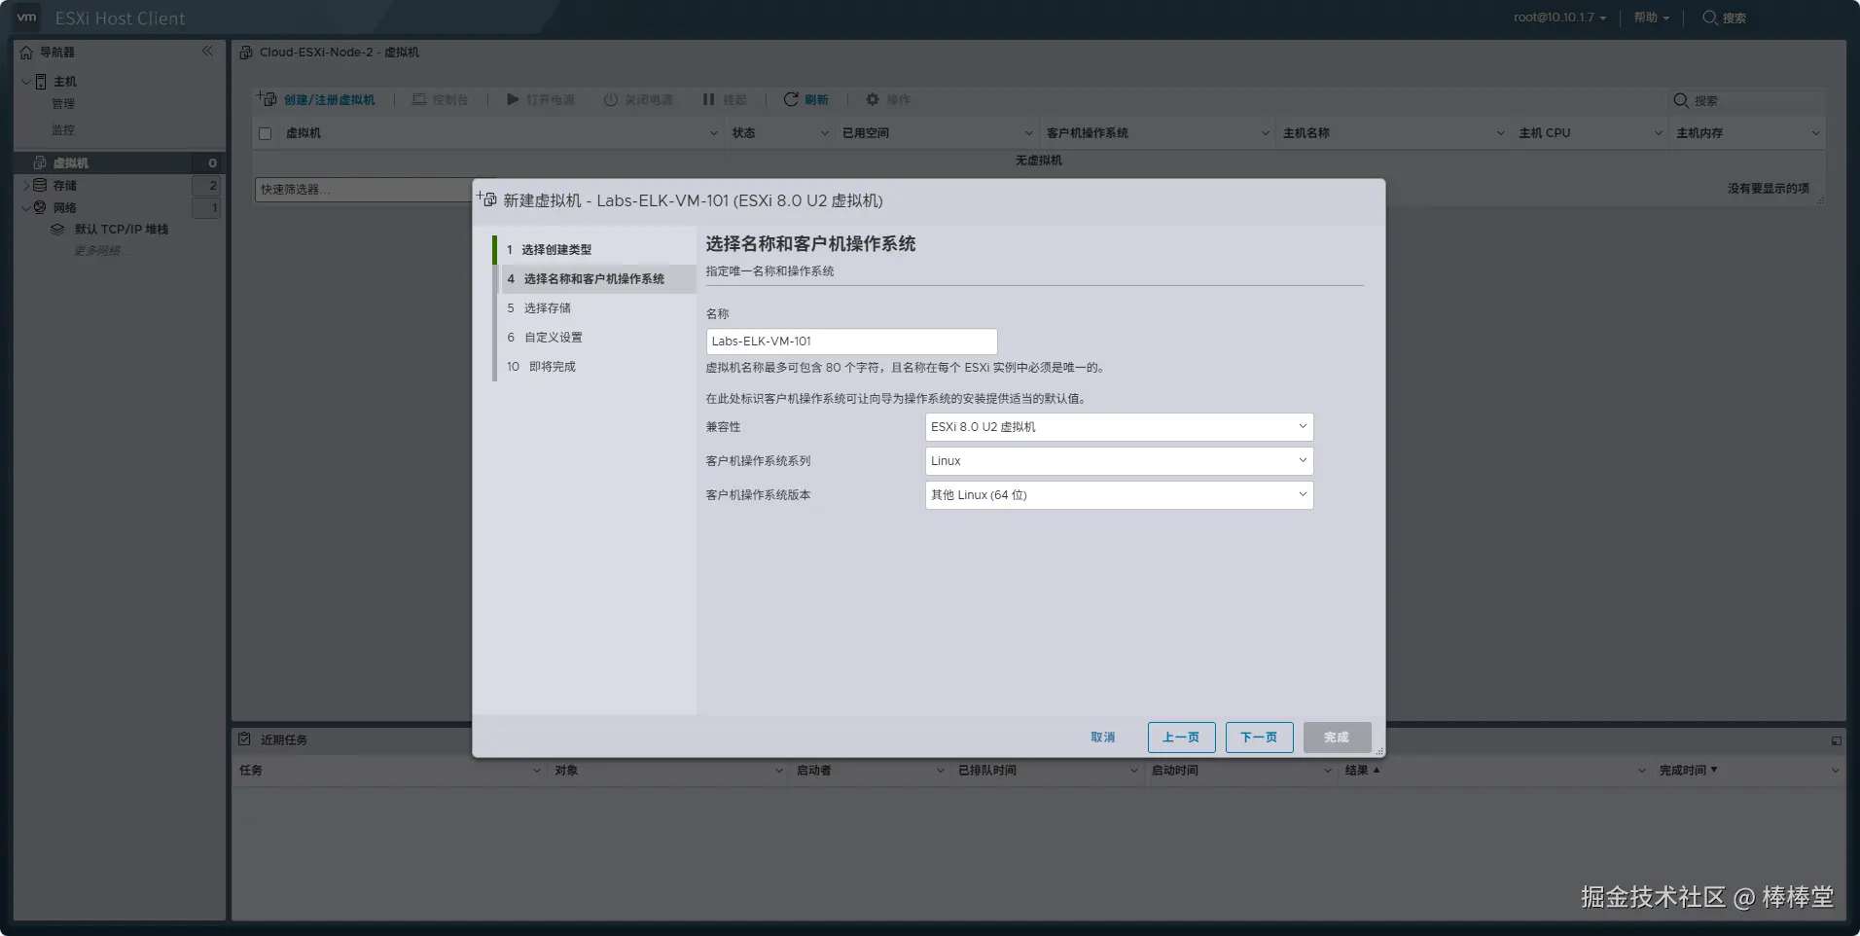
Task: Maximize the Recent Tasks panel icon
Action: [x=1836, y=740]
